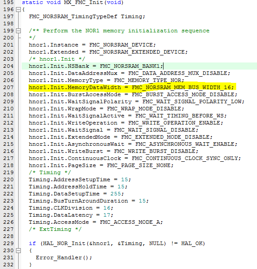257x269 pixels.
Task: Click FMC_CONTINUOUS_CLOCK_SYNC_ONLY value
Action: click(x=185, y=158)
